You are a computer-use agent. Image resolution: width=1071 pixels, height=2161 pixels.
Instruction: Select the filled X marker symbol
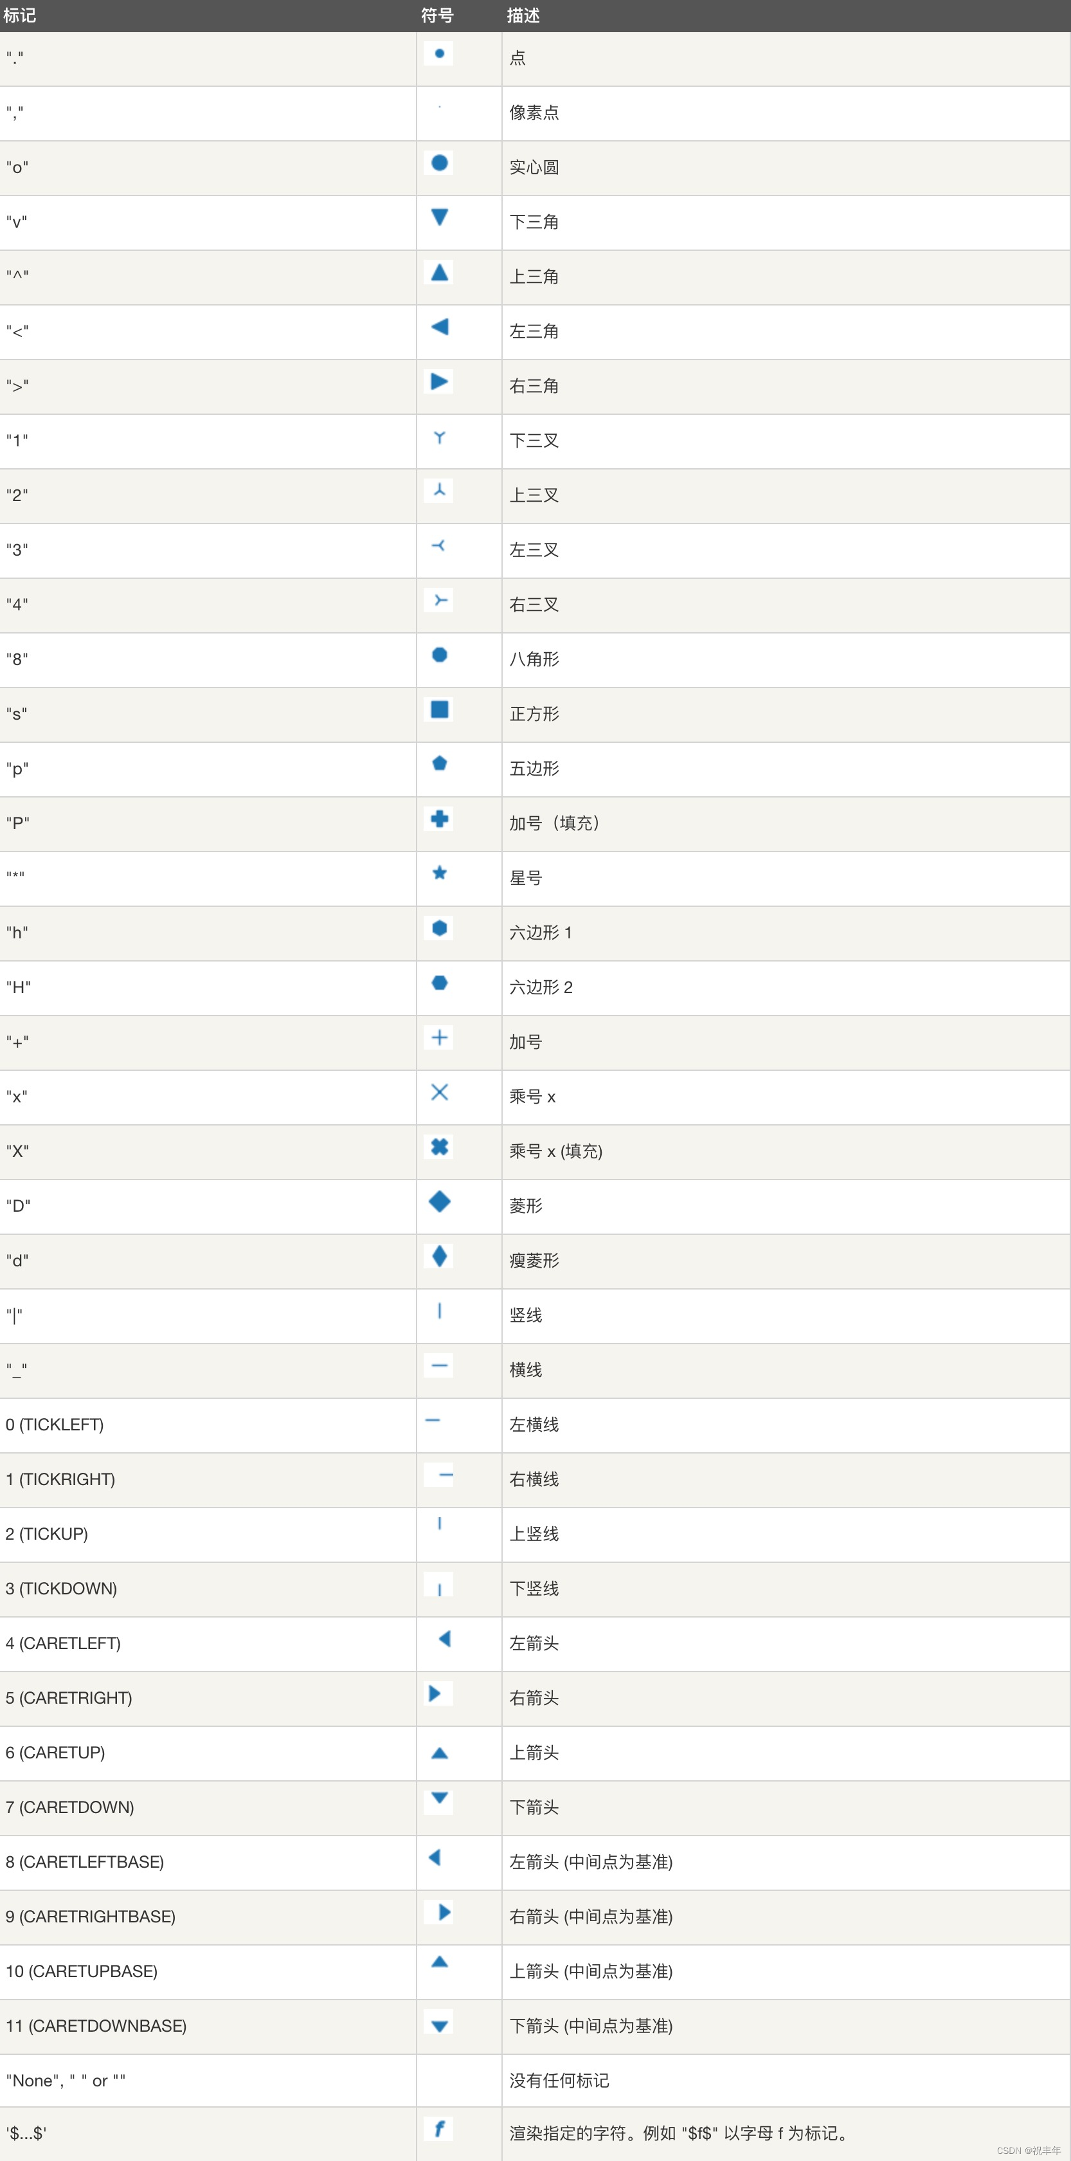440,1147
